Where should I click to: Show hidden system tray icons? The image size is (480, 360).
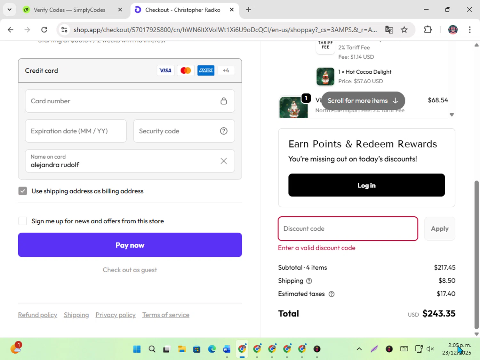[359, 349]
